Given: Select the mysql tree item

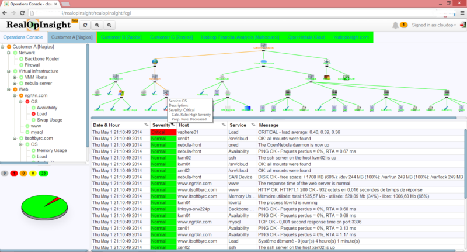Looking at the screenshot, I should pyautogui.click(x=37, y=132).
